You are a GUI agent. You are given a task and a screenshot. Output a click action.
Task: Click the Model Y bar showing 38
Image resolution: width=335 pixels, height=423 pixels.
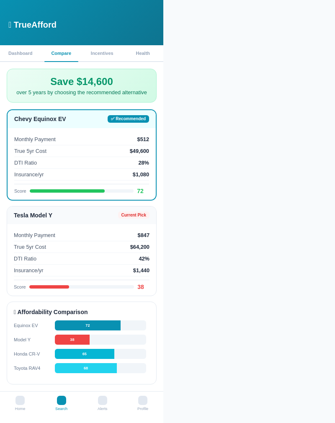72,340
